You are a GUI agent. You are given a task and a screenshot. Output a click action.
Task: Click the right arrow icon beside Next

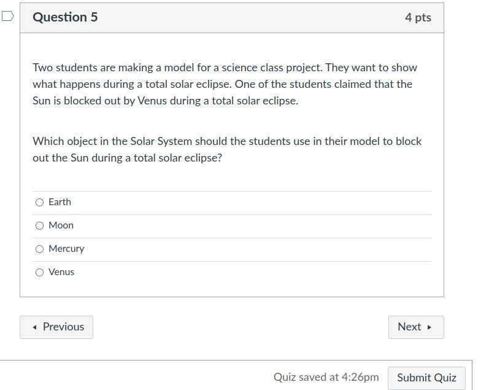click(x=429, y=327)
